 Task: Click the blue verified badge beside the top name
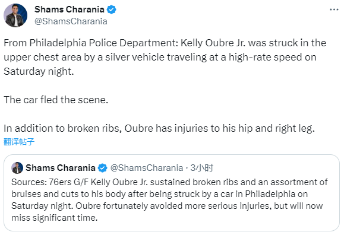(x=112, y=9)
